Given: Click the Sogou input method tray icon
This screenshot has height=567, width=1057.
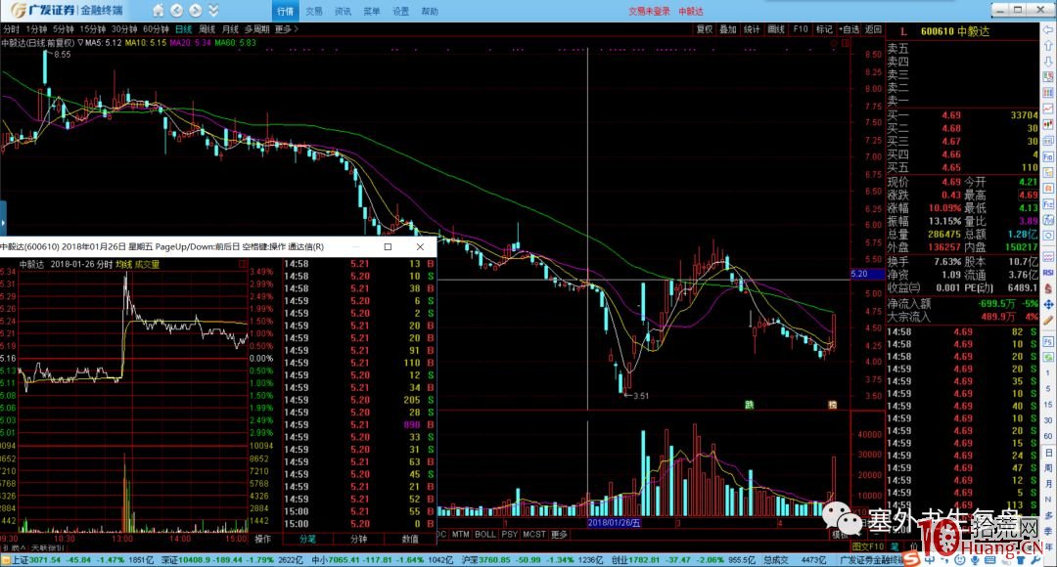Looking at the screenshot, I should [911, 559].
